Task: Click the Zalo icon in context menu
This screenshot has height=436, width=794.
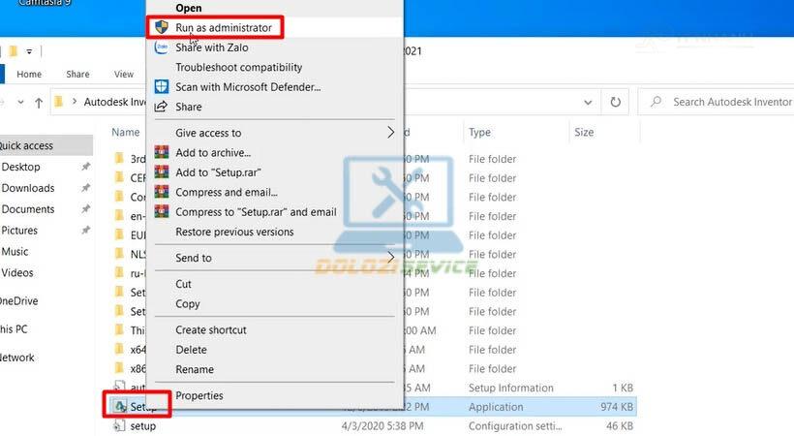Action: point(161,47)
